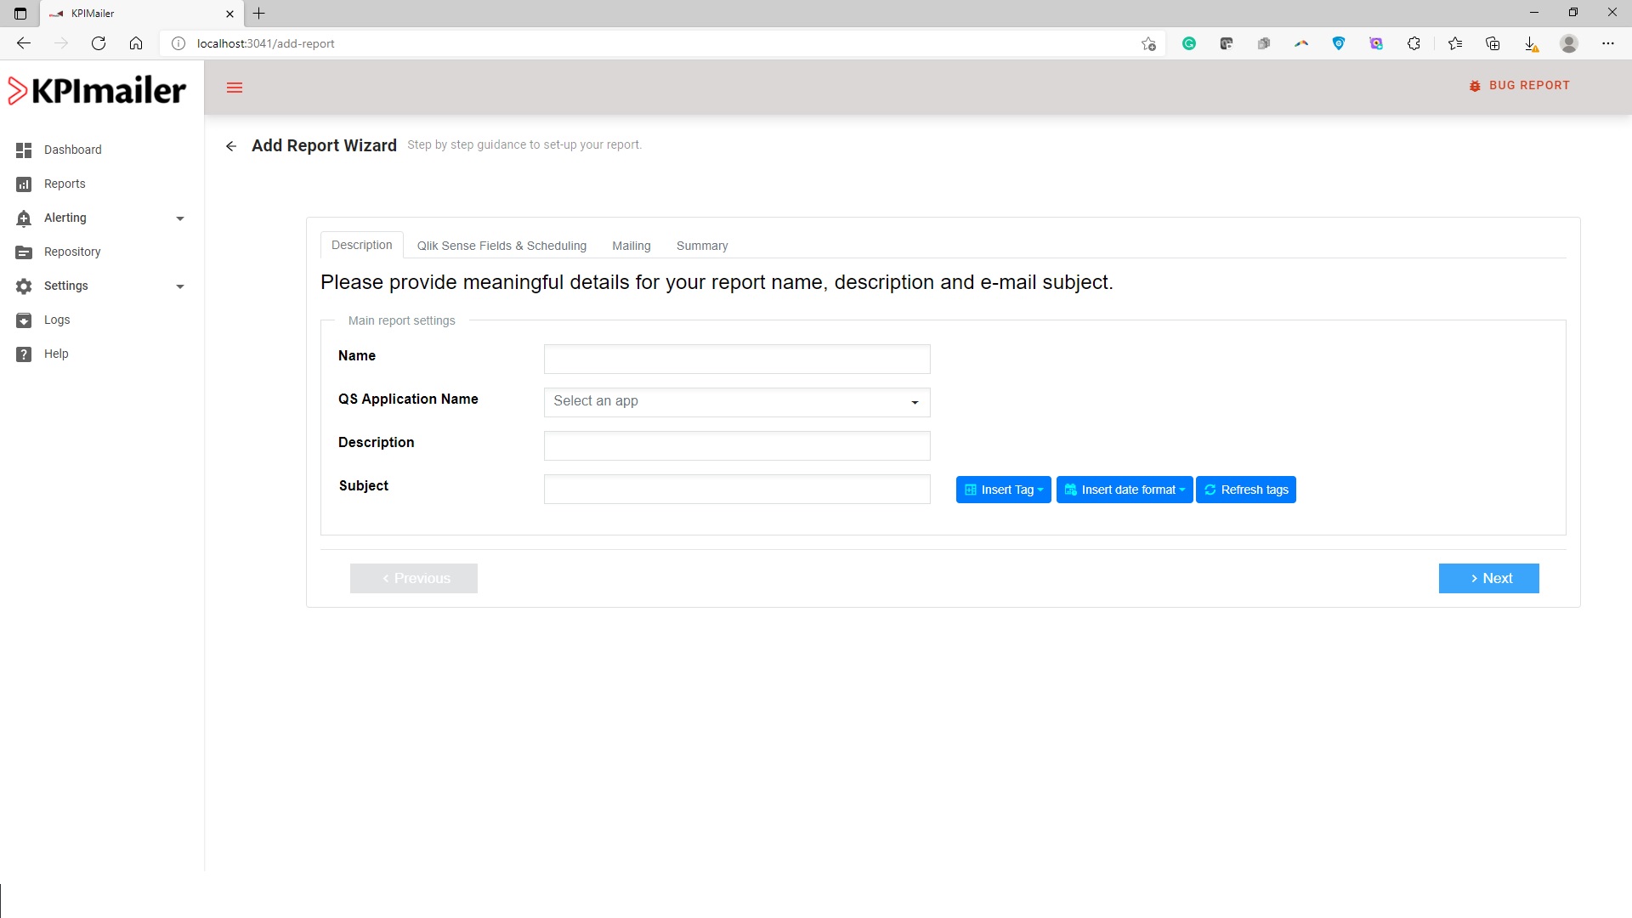Switch to the Mailing tab
1632x918 pixels.
pos(631,246)
